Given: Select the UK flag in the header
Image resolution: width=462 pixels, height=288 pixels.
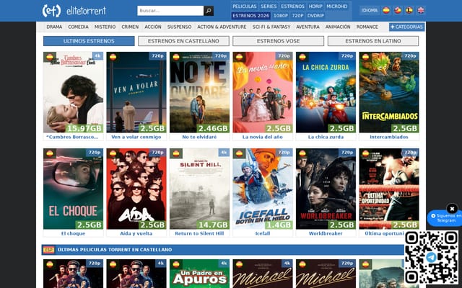Looking at the screenshot, I should [x=421, y=10].
